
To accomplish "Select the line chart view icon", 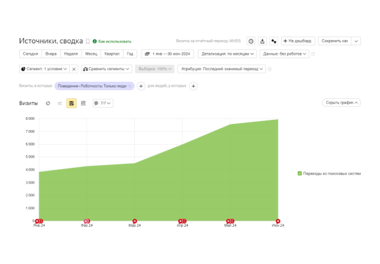I will point(60,103).
